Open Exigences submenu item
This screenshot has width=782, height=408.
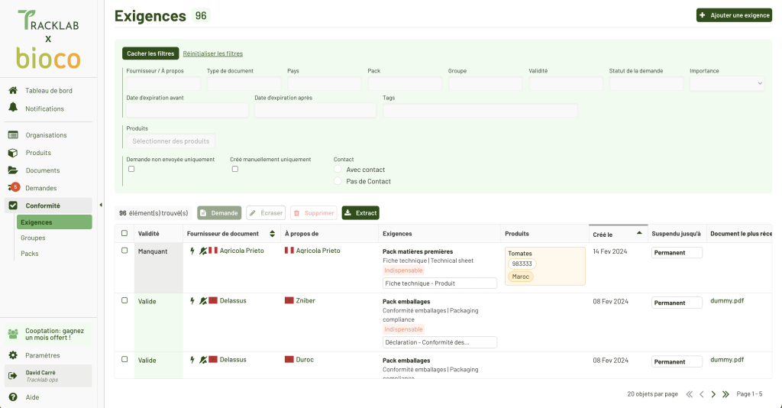point(54,222)
